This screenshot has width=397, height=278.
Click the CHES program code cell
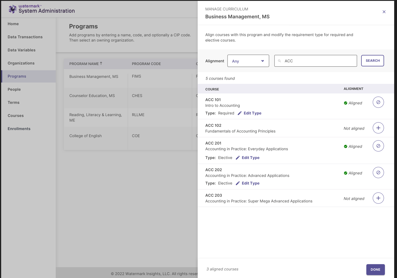pyautogui.click(x=137, y=96)
